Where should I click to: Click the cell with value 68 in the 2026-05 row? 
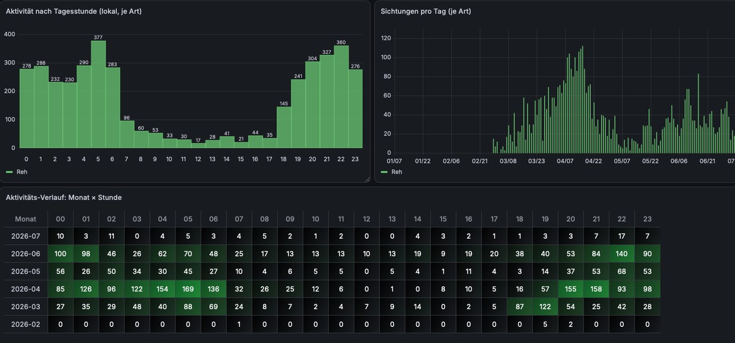pyautogui.click(x=622, y=271)
